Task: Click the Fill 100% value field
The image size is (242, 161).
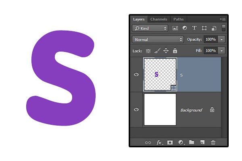Action: coord(211,51)
